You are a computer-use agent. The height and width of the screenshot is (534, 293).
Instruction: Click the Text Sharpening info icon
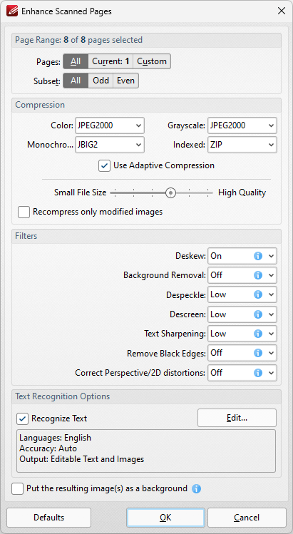(x=258, y=334)
